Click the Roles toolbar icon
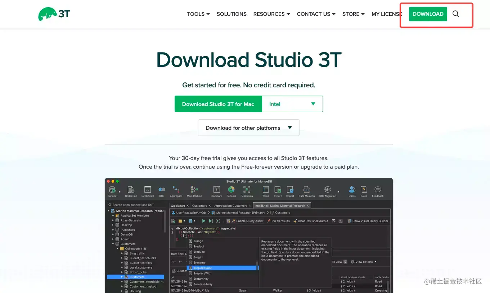This screenshot has height=293, width=490. pyautogui.click(x=364, y=191)
